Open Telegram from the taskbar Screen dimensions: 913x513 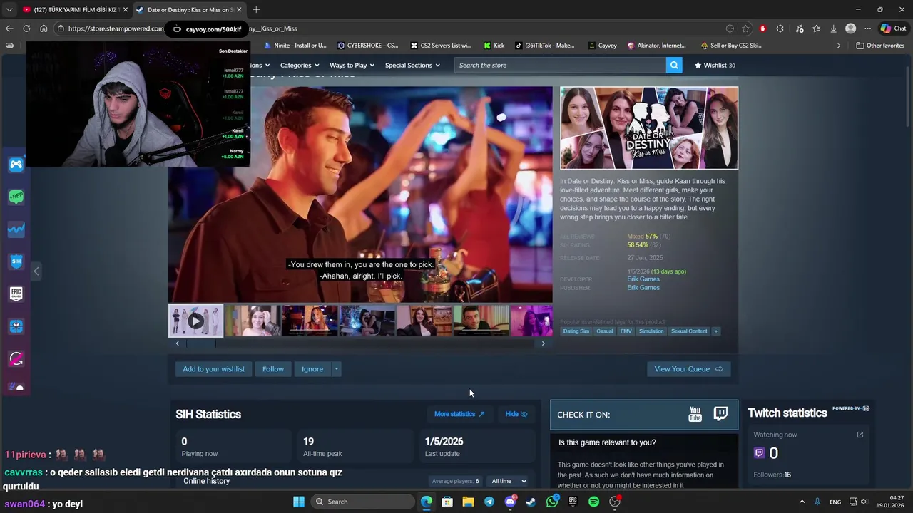click(489, 502)
